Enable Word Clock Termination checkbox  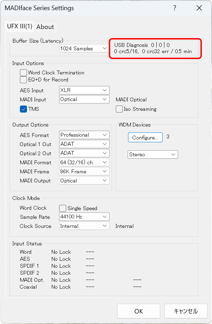pyautogui.click(x=23, y=73)
